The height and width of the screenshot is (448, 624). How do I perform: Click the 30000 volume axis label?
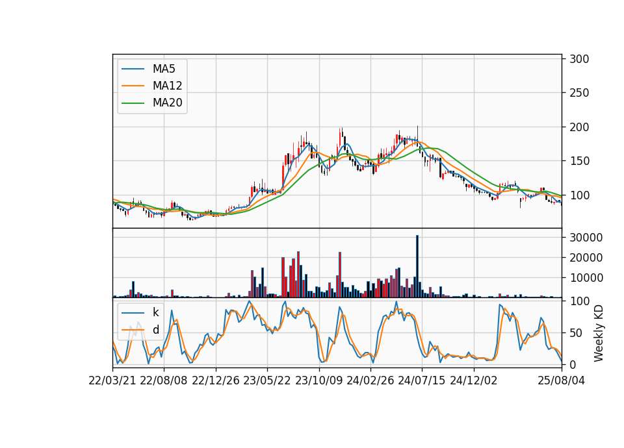tap(586, 238)
